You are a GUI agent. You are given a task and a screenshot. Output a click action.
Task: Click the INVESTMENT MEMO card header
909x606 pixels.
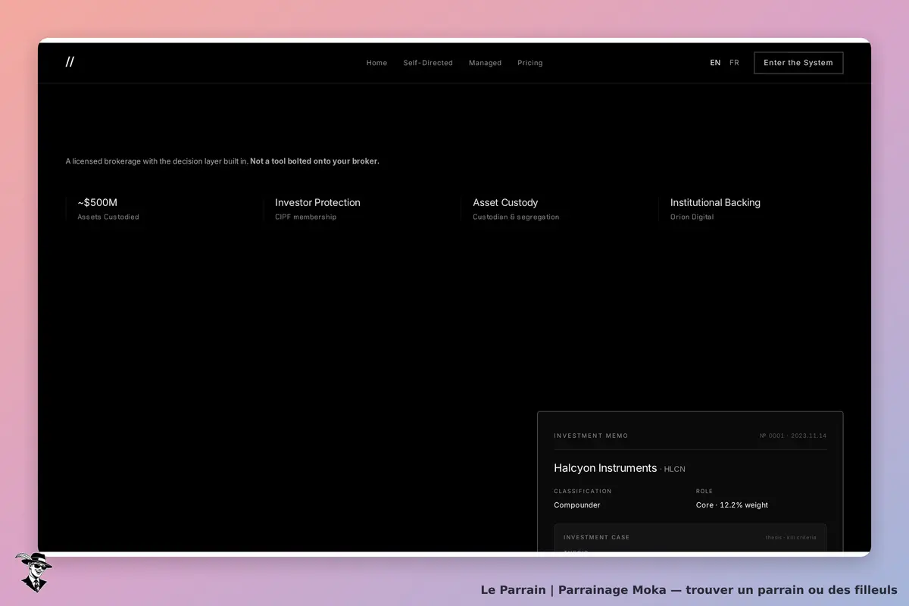(x=591, y=436)
